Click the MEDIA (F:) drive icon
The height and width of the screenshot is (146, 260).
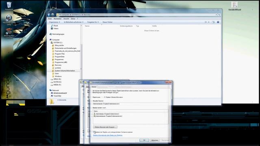(52, 85)
